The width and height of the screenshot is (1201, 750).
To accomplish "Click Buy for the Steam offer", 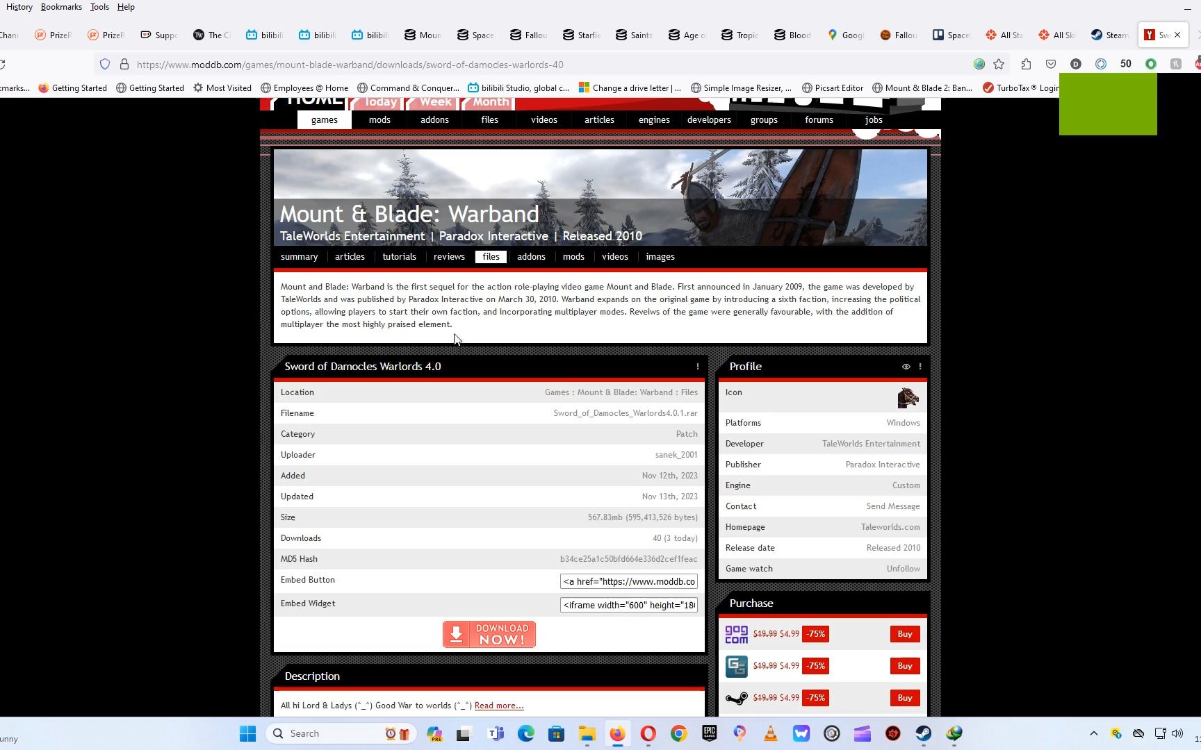I will (905, 698).
